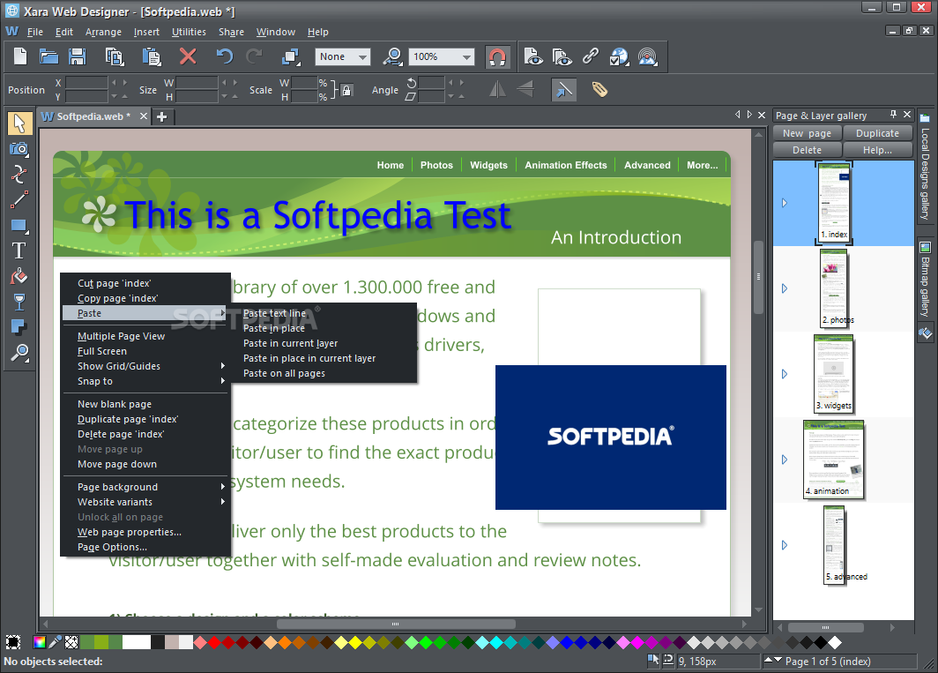
Task: Select the Rectangle tool
Action: (19, 226)
